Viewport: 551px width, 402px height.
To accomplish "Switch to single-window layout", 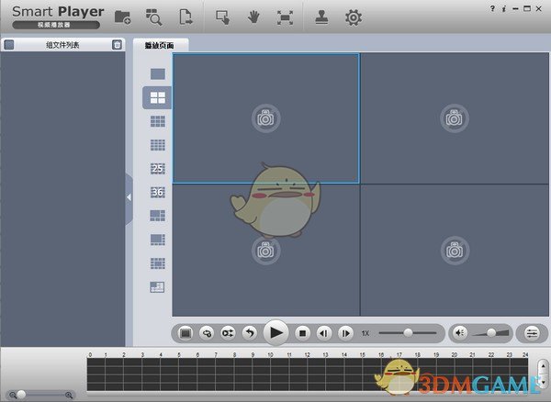I will 157,73.
